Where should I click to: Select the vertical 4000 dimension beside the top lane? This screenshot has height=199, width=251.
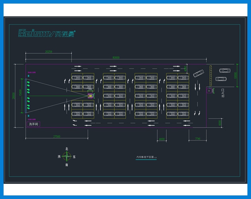pos(185,68)
